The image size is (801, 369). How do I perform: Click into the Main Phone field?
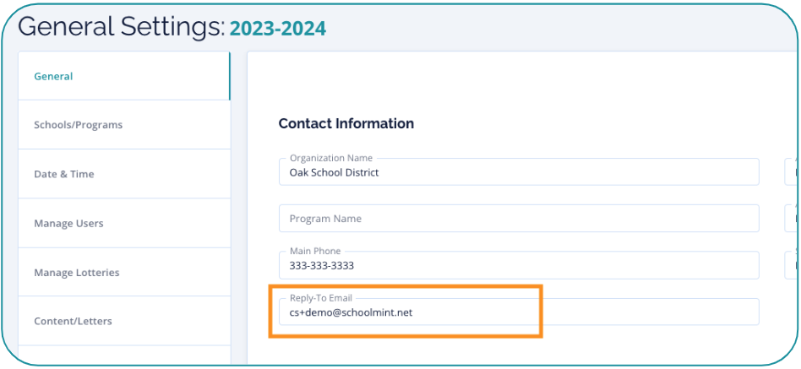point(518,266)
